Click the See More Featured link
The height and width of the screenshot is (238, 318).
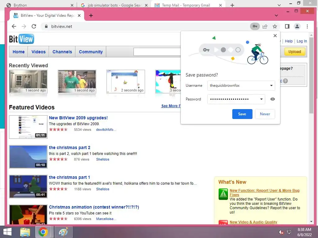coord(171,106)
